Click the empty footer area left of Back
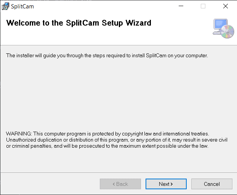 tap(50, 184)
